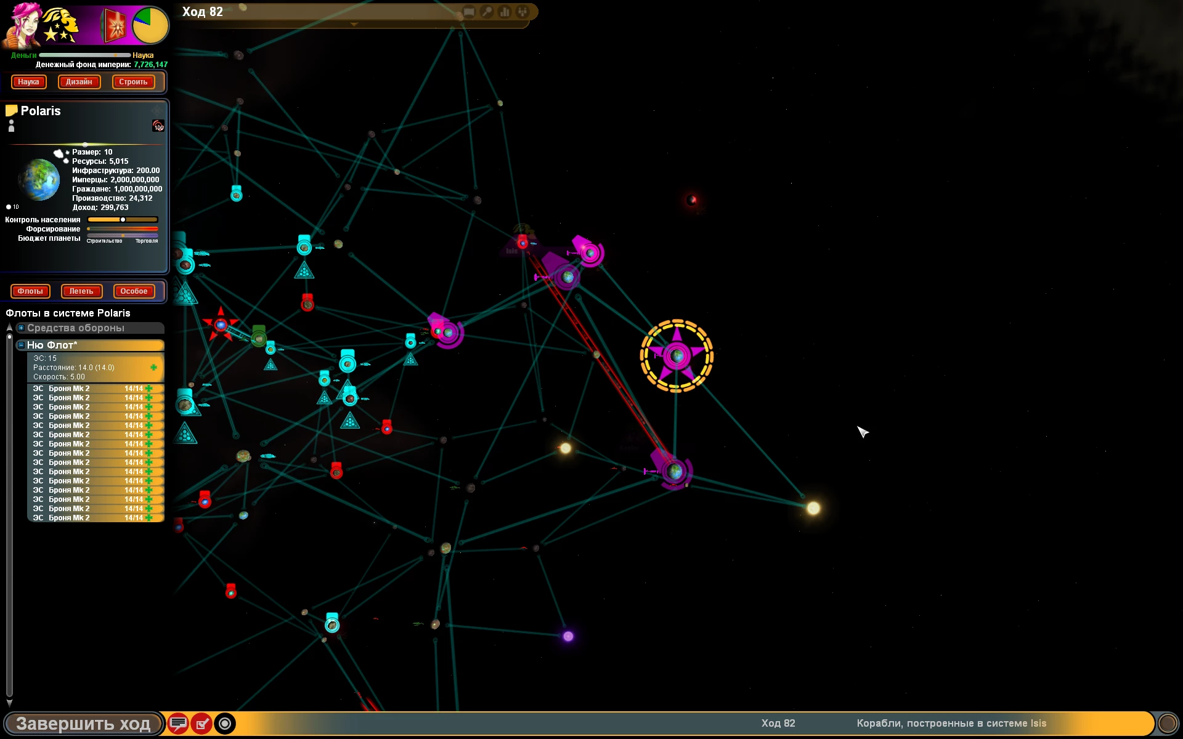Click the red technology book icon
Image resolution: width=1183 pixels, height=739 pixels.
(115, 26)
